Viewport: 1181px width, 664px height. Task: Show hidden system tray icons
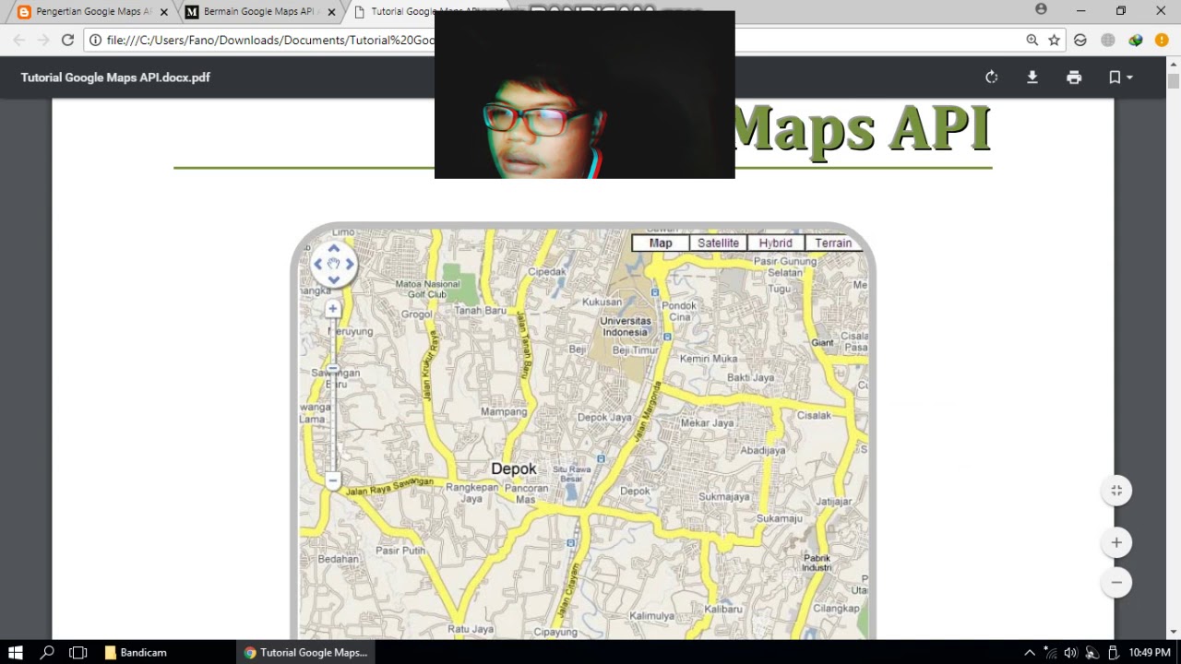(1030, 653)
